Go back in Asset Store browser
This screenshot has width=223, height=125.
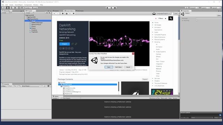54,14
